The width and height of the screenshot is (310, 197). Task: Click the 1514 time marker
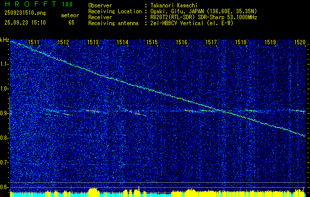[123, 42]
